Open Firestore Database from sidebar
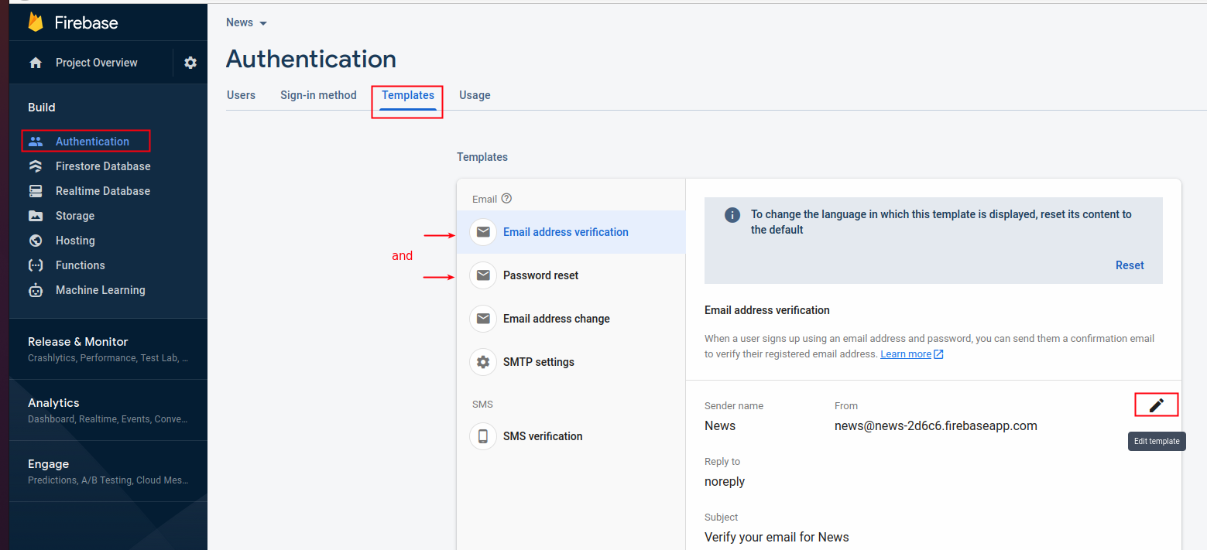The width and height of the screenshot is (1207, 550). [x=102, y=166]
